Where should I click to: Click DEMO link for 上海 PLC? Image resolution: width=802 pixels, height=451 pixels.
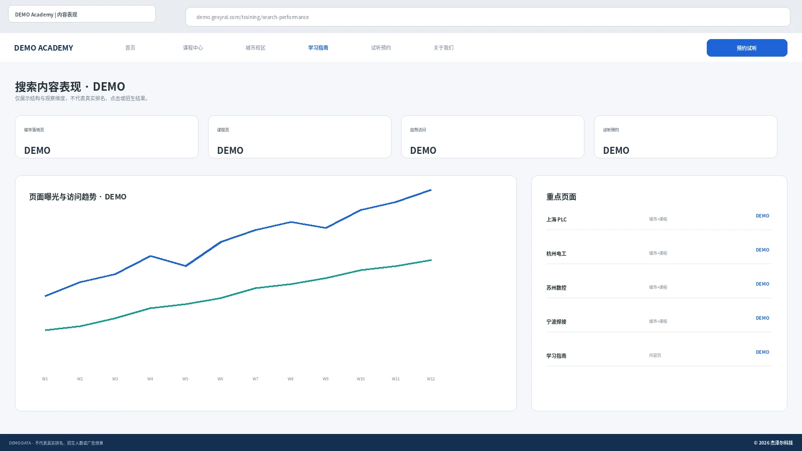click(x=762, y=216)
